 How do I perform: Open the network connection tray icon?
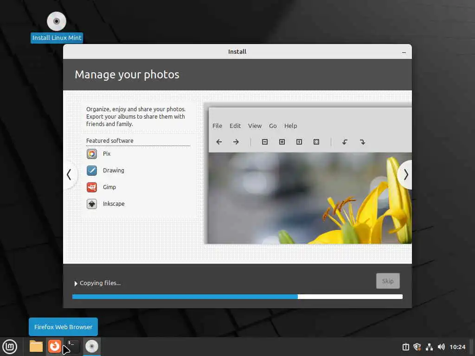(429, 347)
